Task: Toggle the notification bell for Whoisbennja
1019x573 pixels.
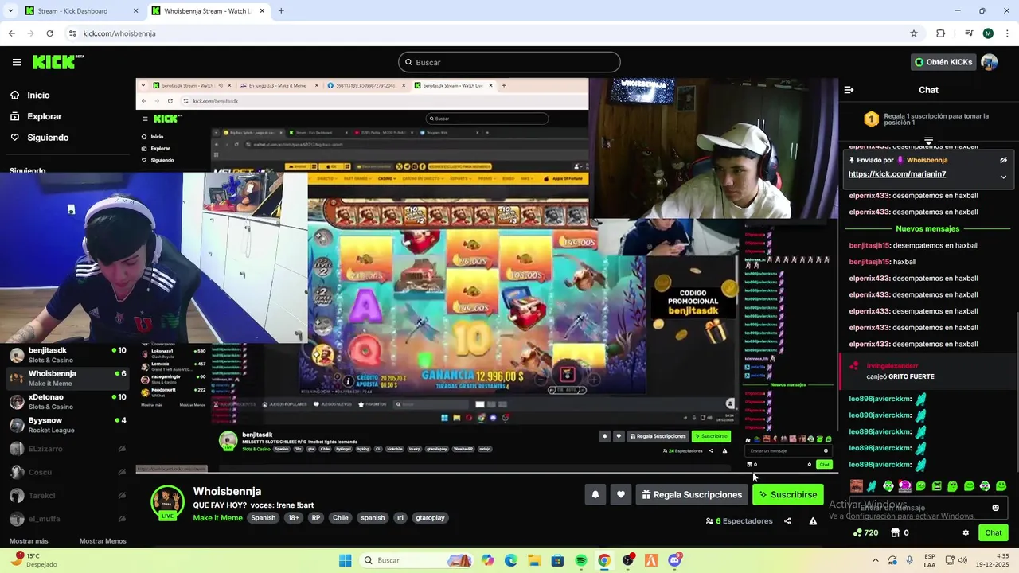Action: (595, 495)
